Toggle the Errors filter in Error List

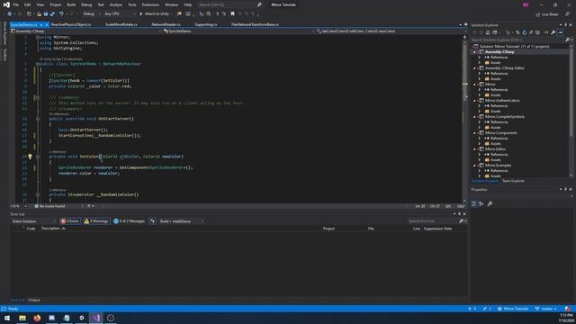70,221
